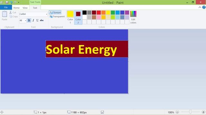Toggle Bold formatting
The height and width of the screenshot is (115, 206).
coord(29,20)
